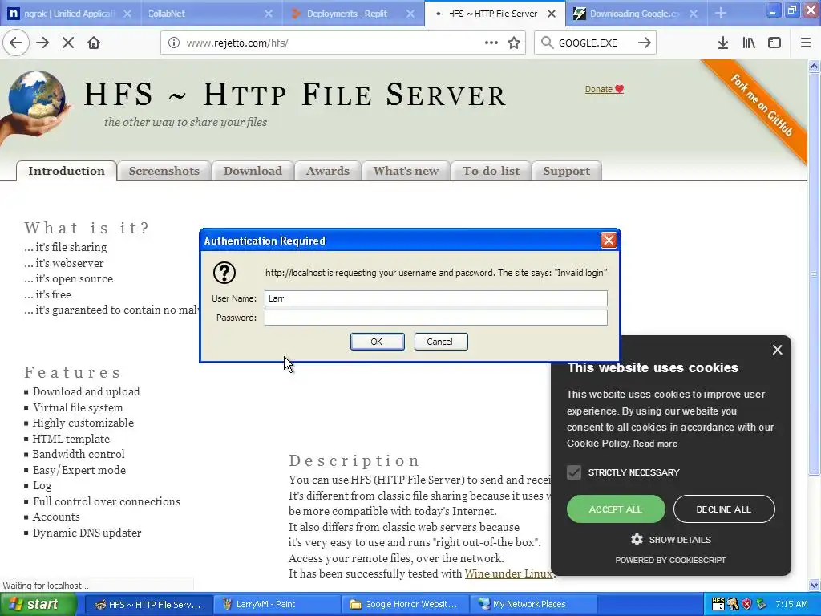Click the search magnifier icon
Image resolution: width=821 pixels, height=616 pixels.
(547, 43)
